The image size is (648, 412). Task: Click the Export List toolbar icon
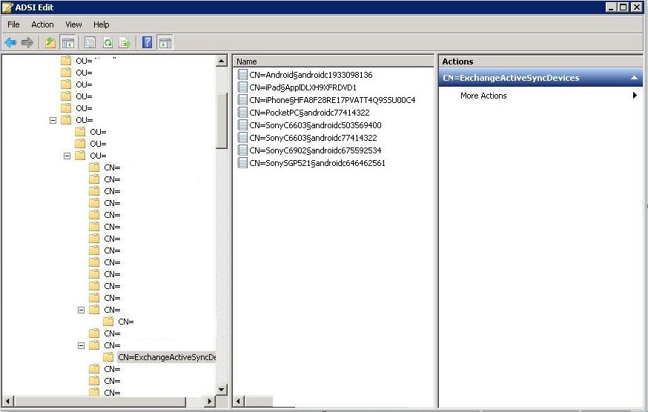[x=125, y=42]
